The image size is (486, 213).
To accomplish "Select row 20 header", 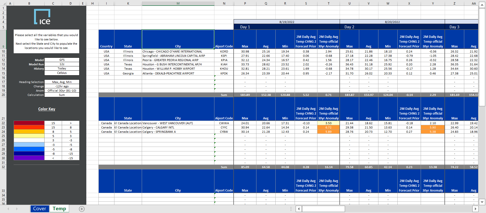I will (x=3, y=95).
